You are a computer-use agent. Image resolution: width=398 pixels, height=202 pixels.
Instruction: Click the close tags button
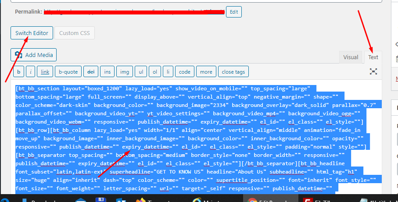233,71
